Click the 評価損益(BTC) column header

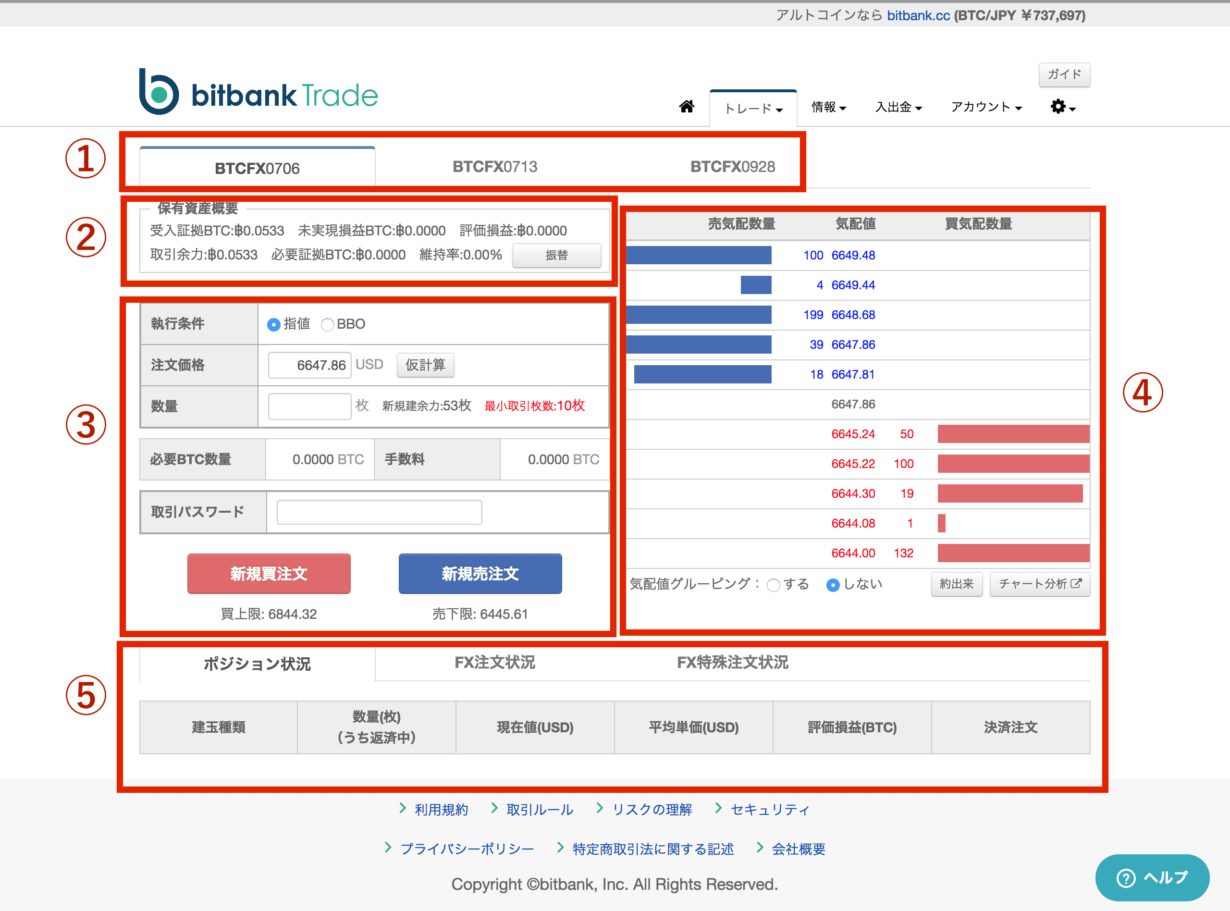coord(852,727)
